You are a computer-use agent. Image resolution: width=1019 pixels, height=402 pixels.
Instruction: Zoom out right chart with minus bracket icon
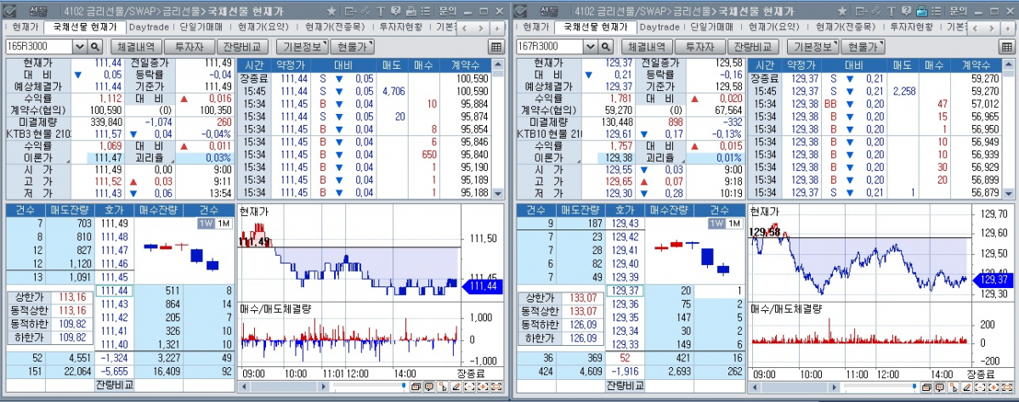[980, 387]
